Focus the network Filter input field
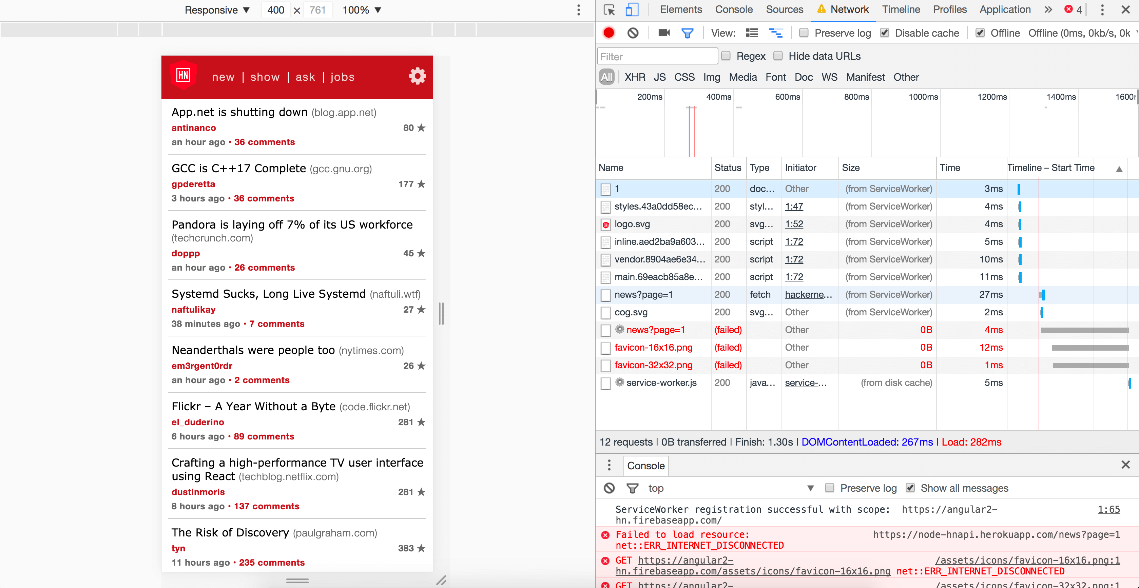 pyautogui.click(x=657, y=56)
